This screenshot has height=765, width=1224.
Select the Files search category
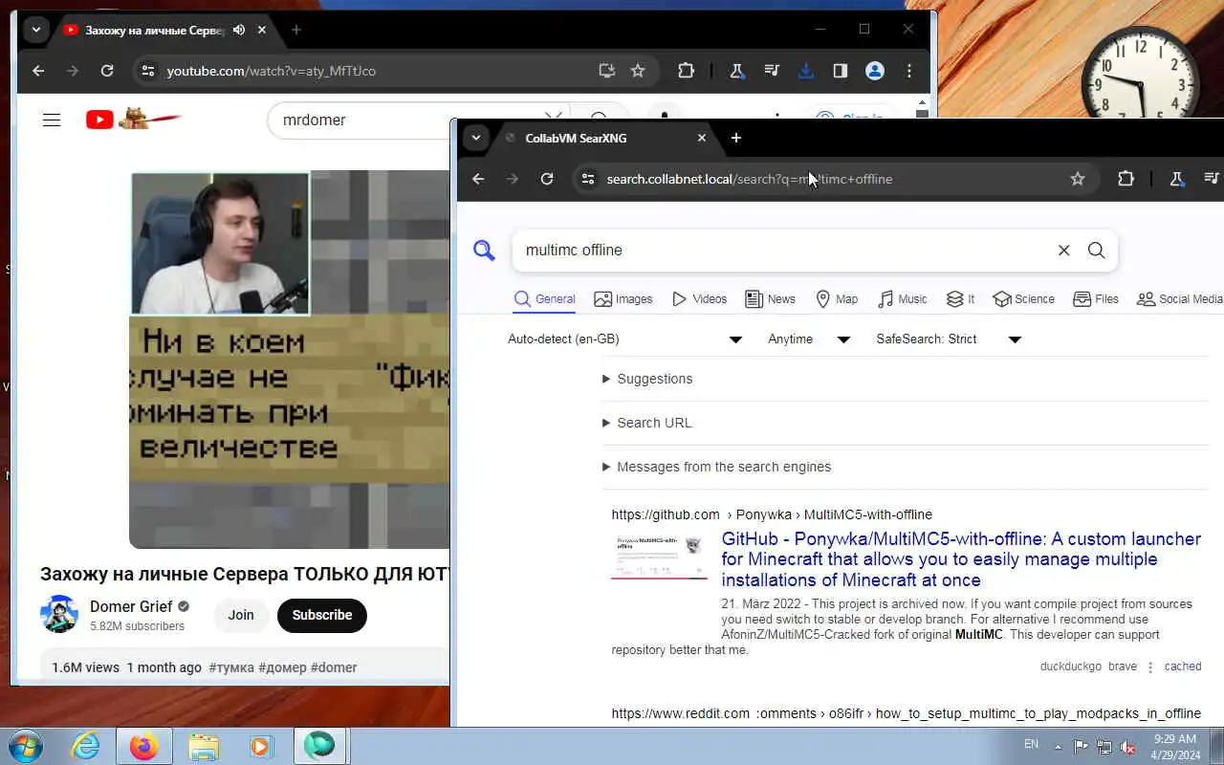[x=1095, y=299]
